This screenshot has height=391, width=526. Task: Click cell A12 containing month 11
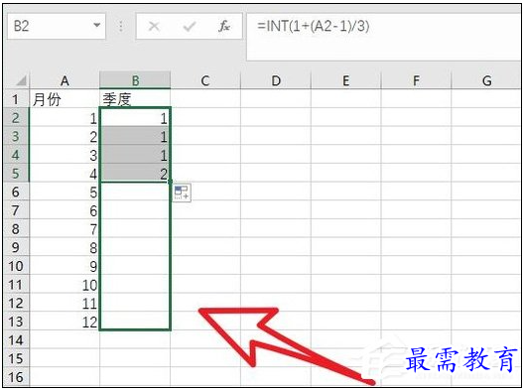65,303
